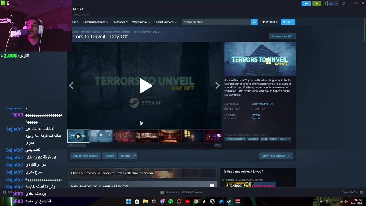
Task: Click the Windows platform icon in purchase box
Action: tap(212, 186)
